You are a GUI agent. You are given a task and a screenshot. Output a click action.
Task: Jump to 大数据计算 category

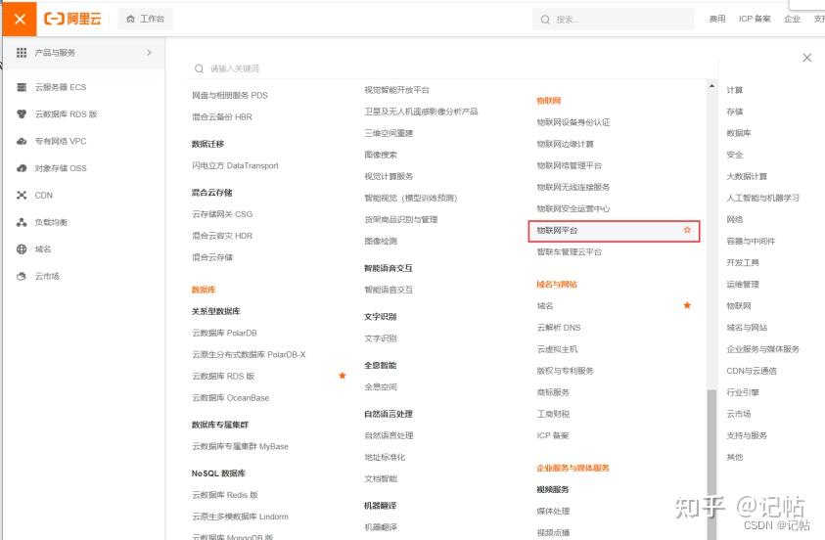(747, 176)
